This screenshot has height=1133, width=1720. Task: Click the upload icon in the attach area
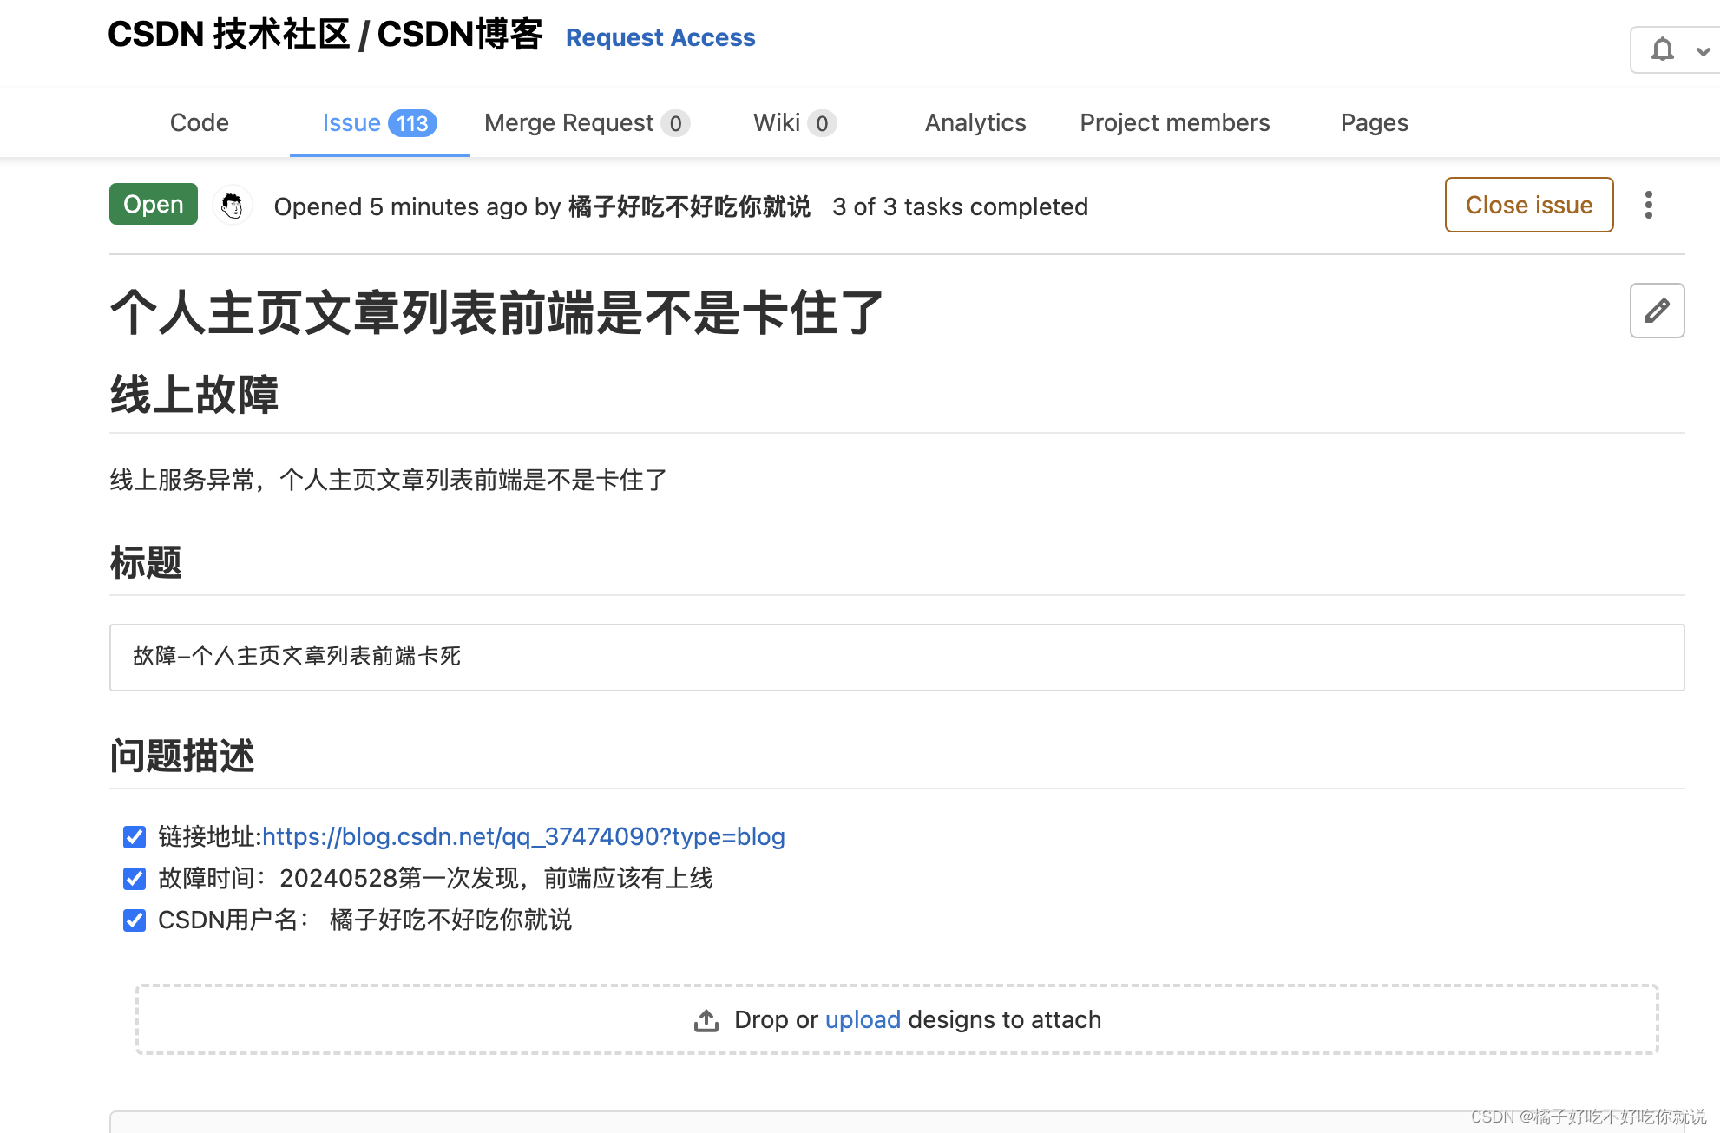706,1019
